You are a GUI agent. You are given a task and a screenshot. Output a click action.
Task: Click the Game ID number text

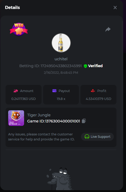[62, 121]
